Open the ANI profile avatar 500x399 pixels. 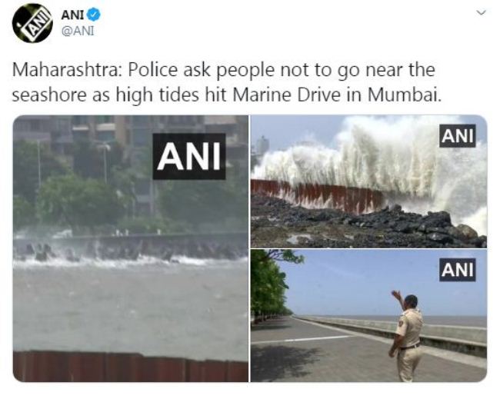tap(32, 23)
